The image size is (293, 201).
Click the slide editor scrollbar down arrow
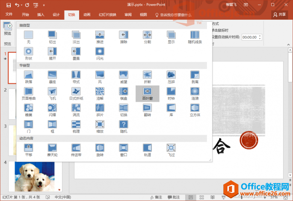tap(290, 175)
